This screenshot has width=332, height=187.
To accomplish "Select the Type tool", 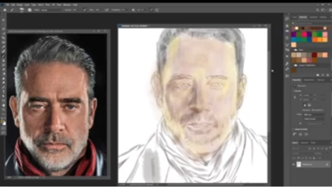I will click(x=3, y=92).
